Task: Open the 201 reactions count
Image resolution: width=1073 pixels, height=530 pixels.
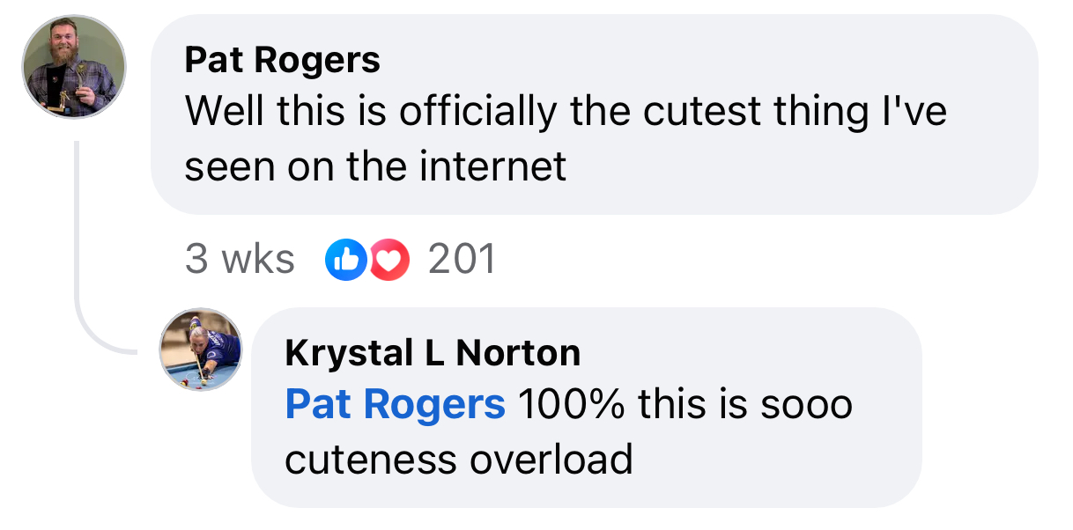Action: coord(462,260)
